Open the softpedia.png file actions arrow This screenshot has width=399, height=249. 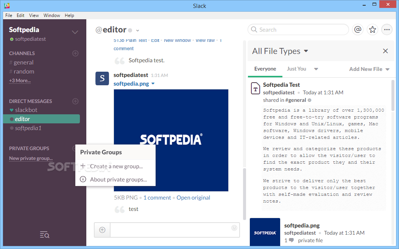(153, 84)
